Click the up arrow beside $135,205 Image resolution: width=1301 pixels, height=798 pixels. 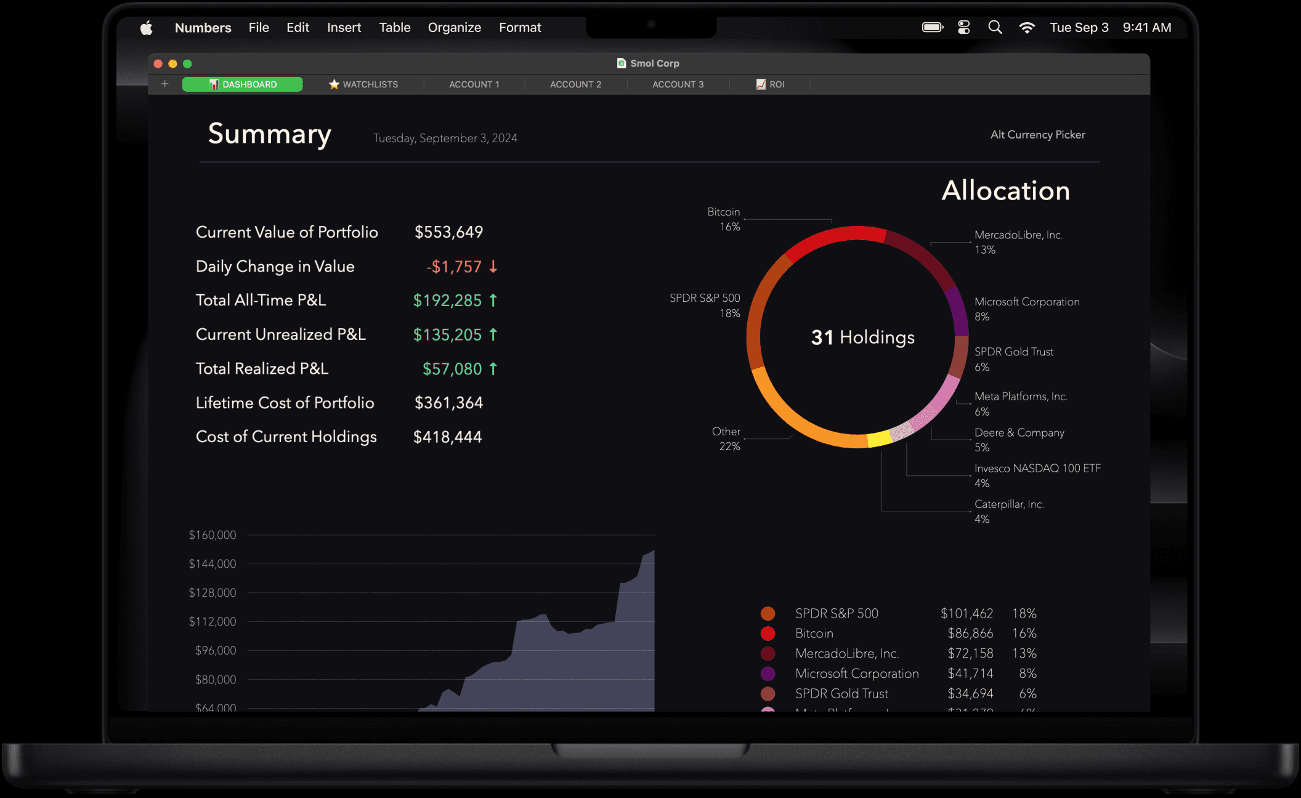[x=493, y=334]
